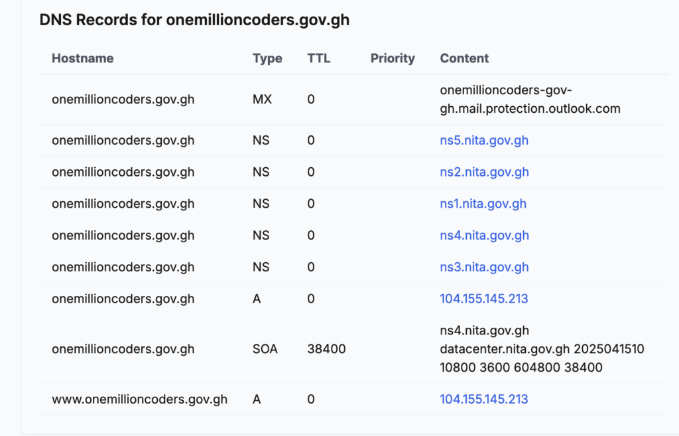The width and height of the screenshot is (679, 436).
Task: Click the Type column header
Action: point(267,58)
